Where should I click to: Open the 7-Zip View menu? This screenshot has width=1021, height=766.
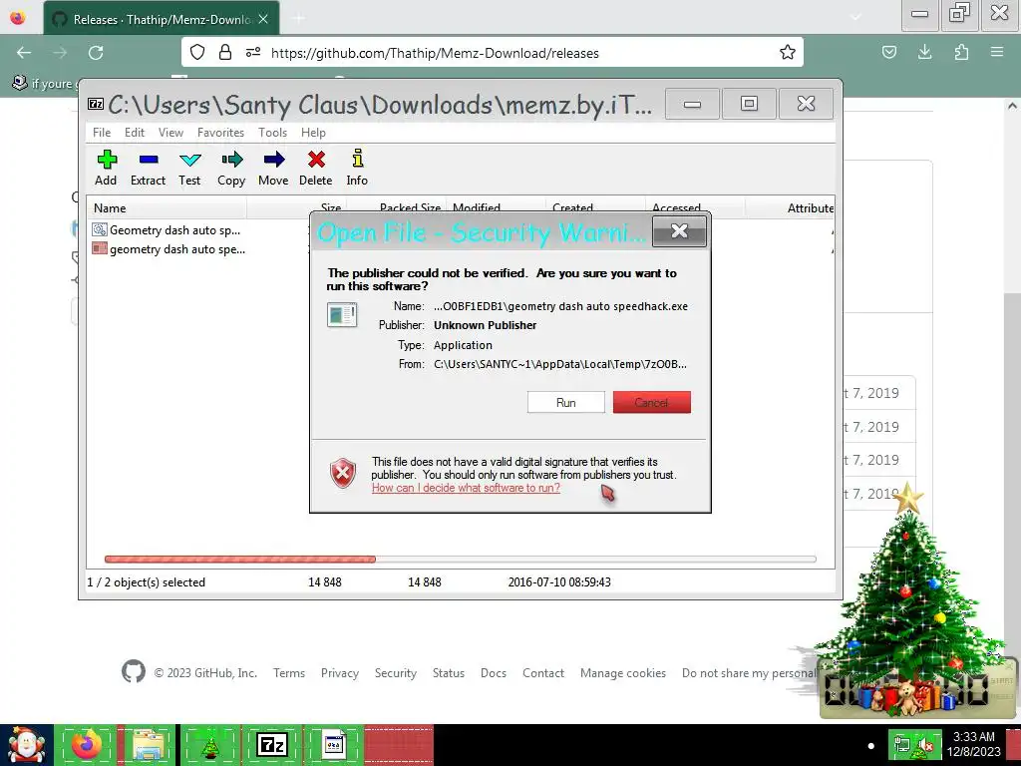(170, 133)
